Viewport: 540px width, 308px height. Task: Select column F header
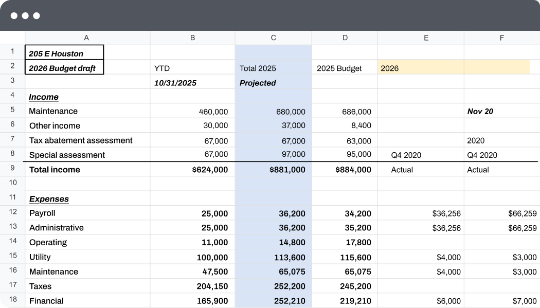coord(502,38)
